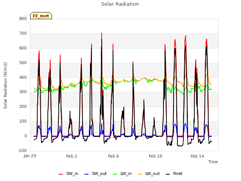
Task: Click the Feb 14 x-axis tick label
Action: 197,156
